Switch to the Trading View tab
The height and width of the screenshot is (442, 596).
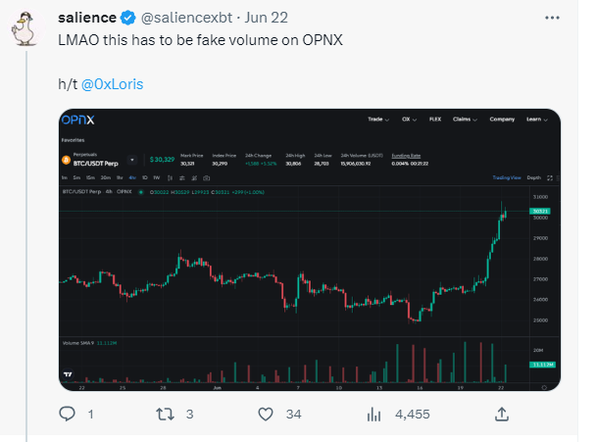(507, 177)
